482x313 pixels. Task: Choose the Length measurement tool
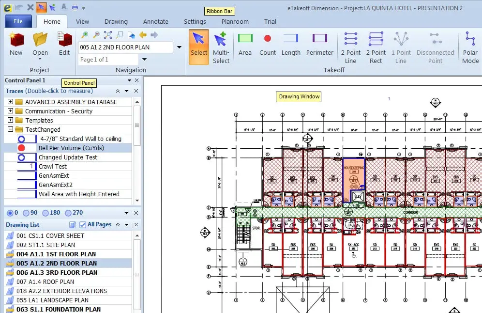click(291, 44)
